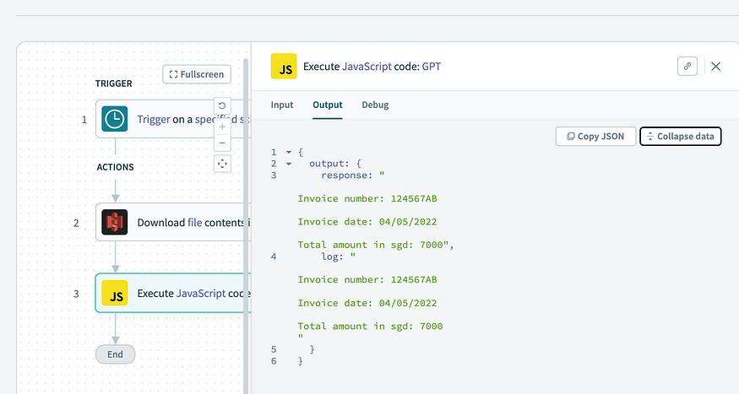
Task: Collapse the root JSON object on line 1
Action: tap(289, 152)
